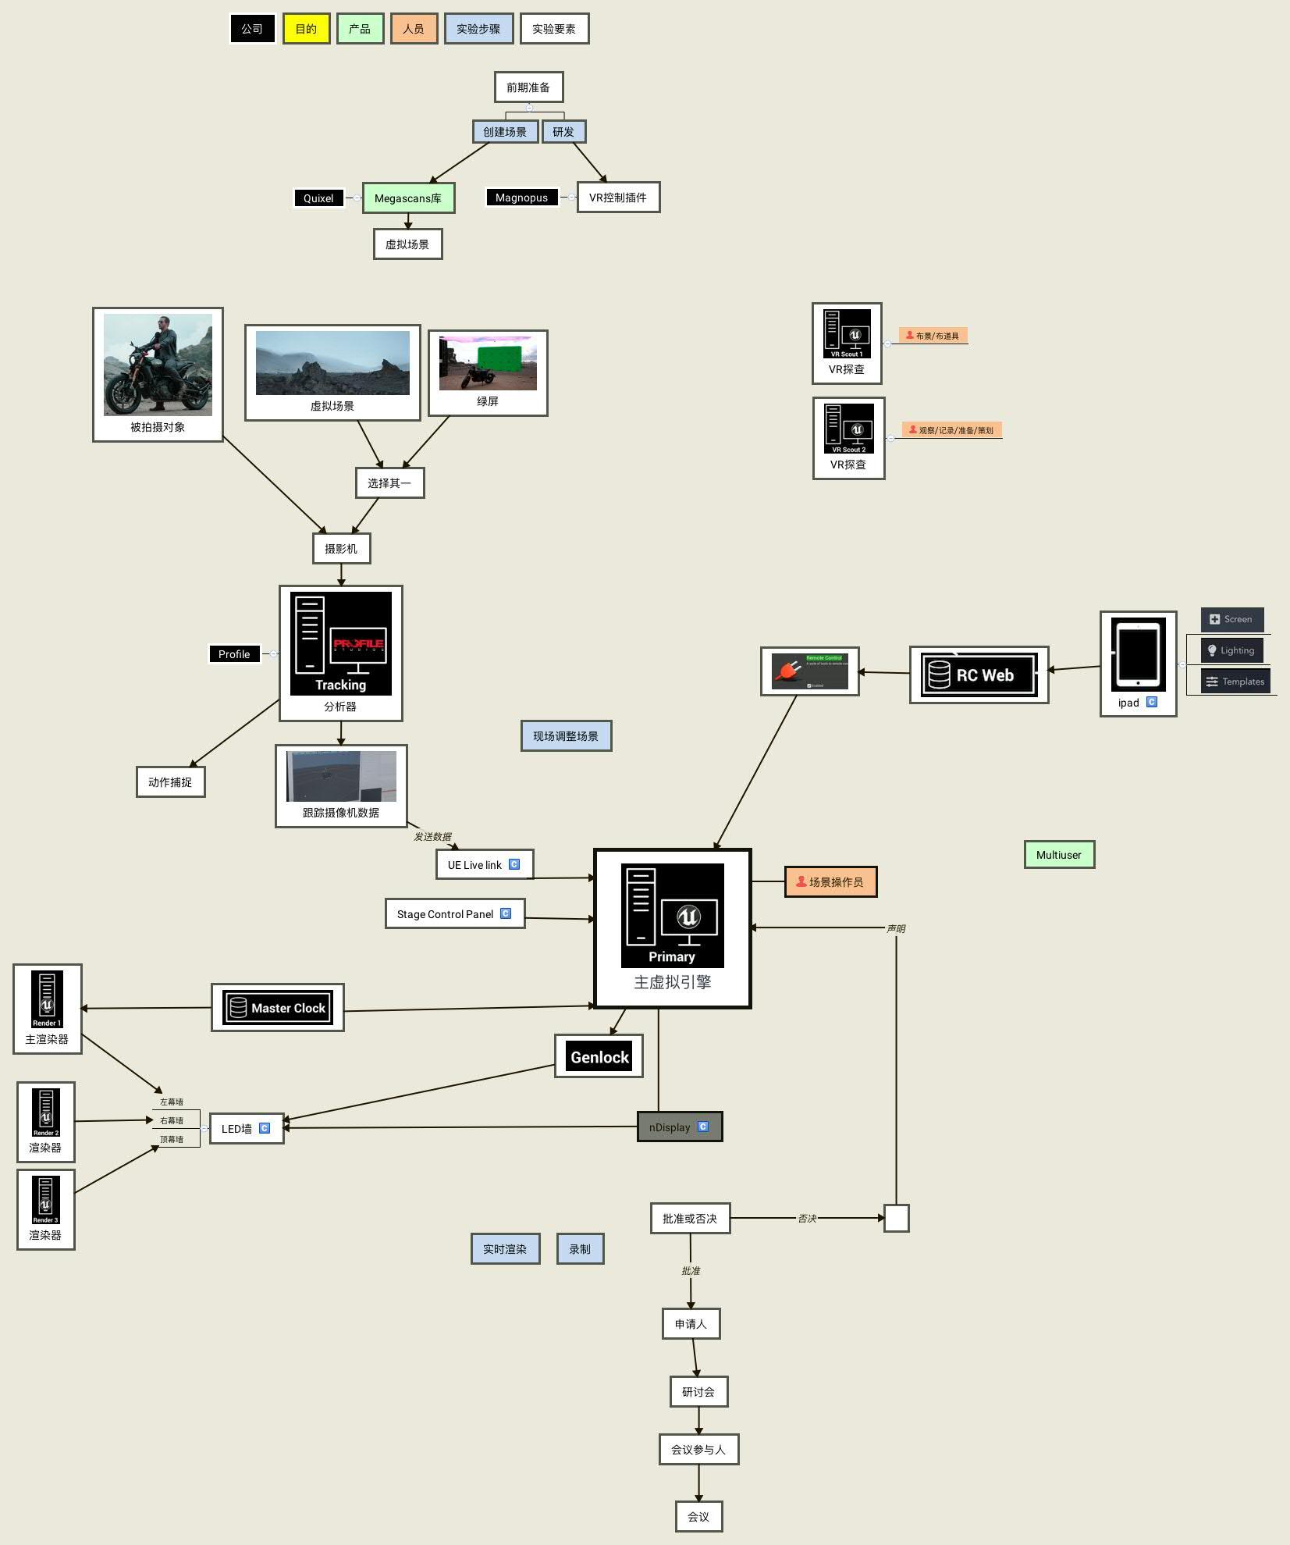Click the Render 3 renderer icon

pyautogui.click(x=45, y=1200)
